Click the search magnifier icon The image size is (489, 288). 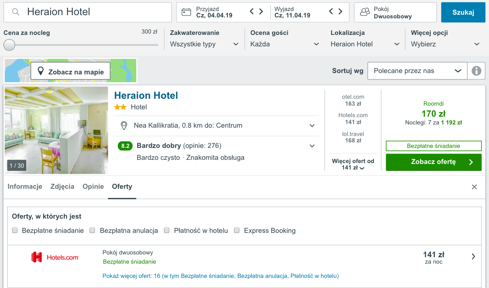tap(16, 12)
